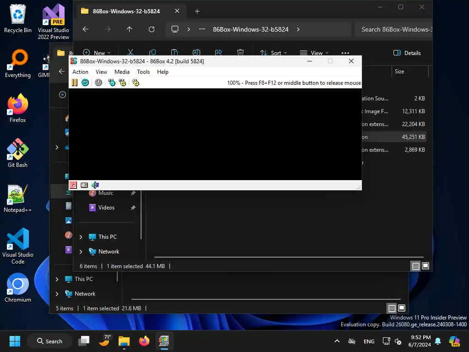Click the Search 86Box-Windows-32 field
The image size is (469, 352).
pyautogui.click(x=393, y=29)
